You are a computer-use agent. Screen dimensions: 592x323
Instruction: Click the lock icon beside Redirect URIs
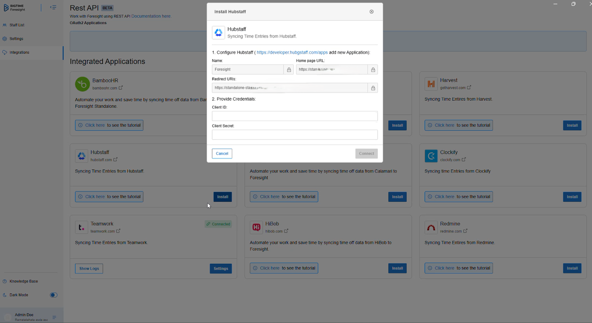coord(373,88)
